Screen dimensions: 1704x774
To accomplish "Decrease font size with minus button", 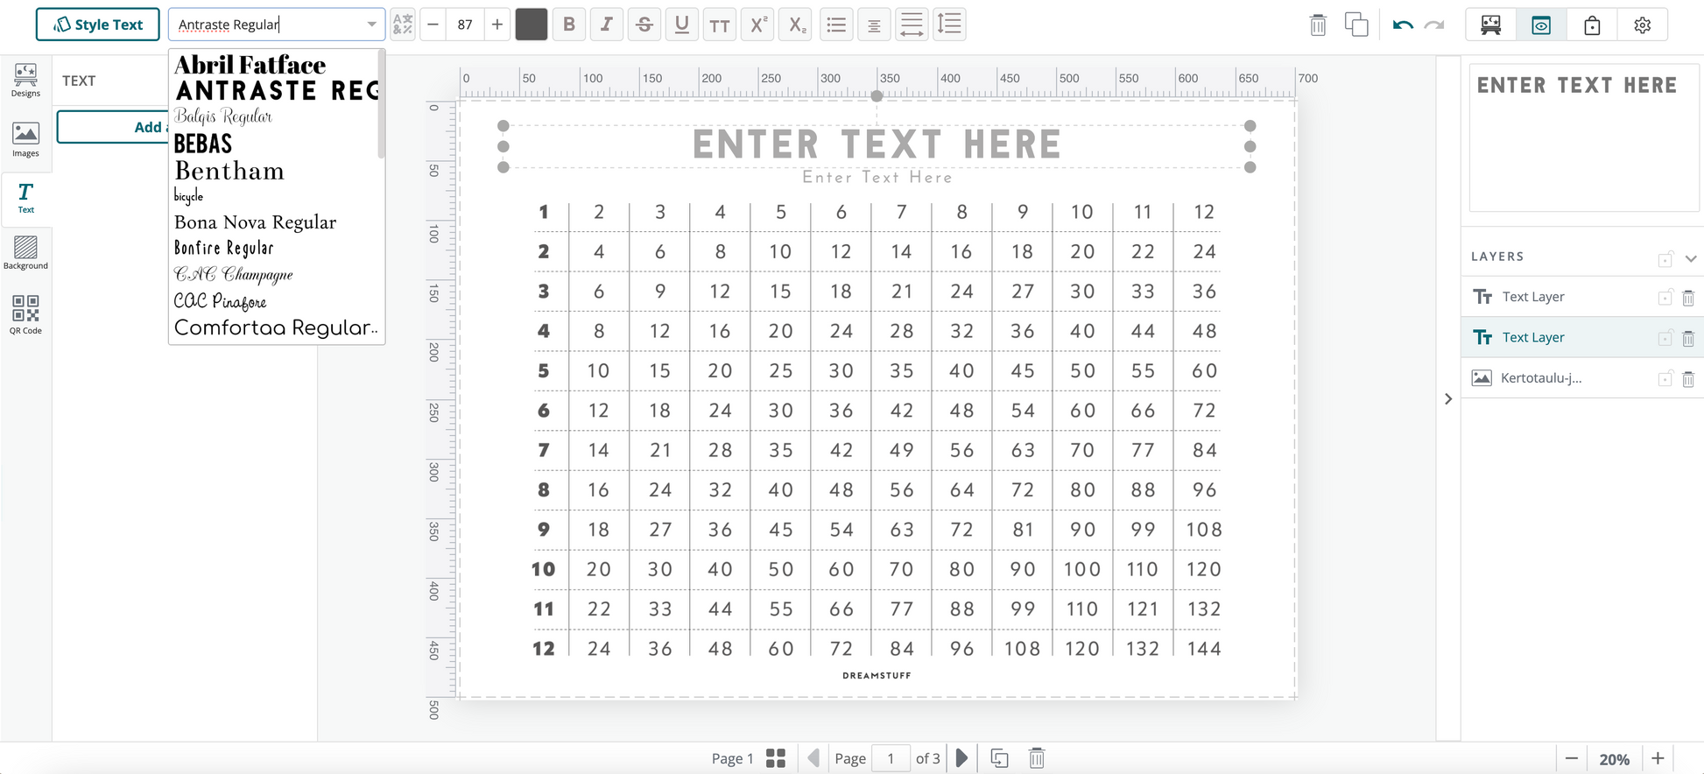I will (x=433, y=25).
